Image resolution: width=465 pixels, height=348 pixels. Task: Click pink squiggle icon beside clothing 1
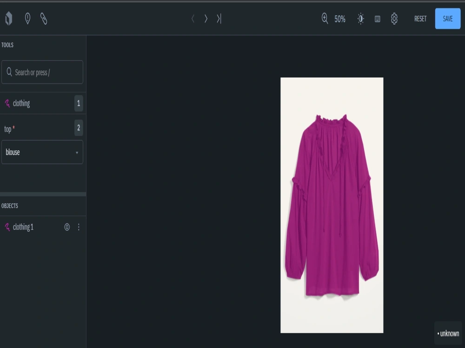pos(7,227)
